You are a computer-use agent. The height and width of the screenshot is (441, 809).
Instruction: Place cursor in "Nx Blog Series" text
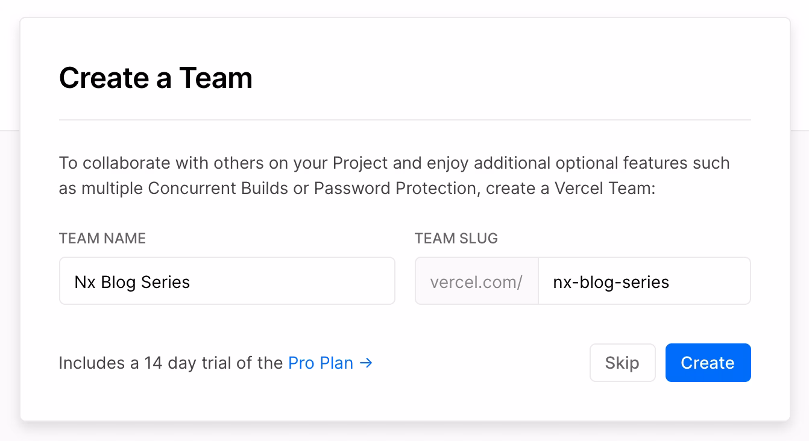132,282
